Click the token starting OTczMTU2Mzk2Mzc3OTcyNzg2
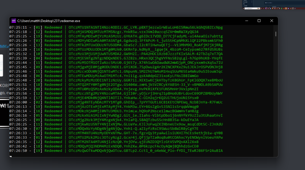The height and width of the screenshot is (170, 305). click(x=145, y=137)
